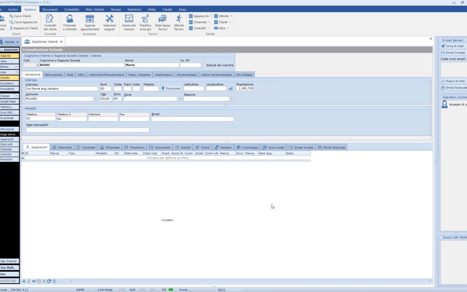Click Precedente sidebar button

(x=10, y=89)
